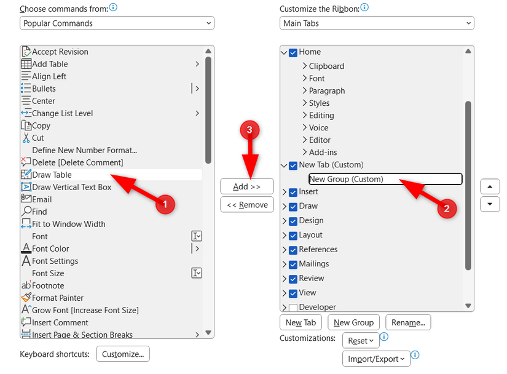Click the Format Painter command icon

point(26,298)
